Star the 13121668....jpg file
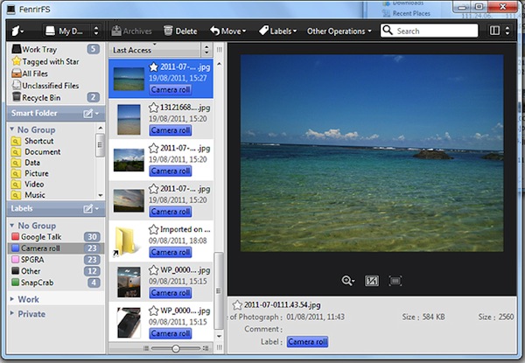This screenshot has width=525, height=363. click(153, 108)
